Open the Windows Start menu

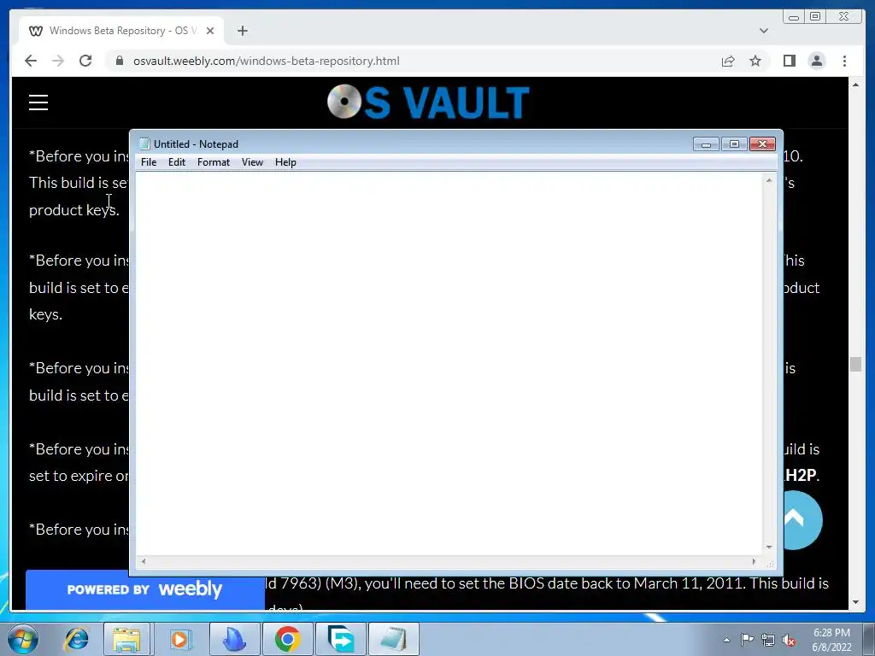point(22,639)
